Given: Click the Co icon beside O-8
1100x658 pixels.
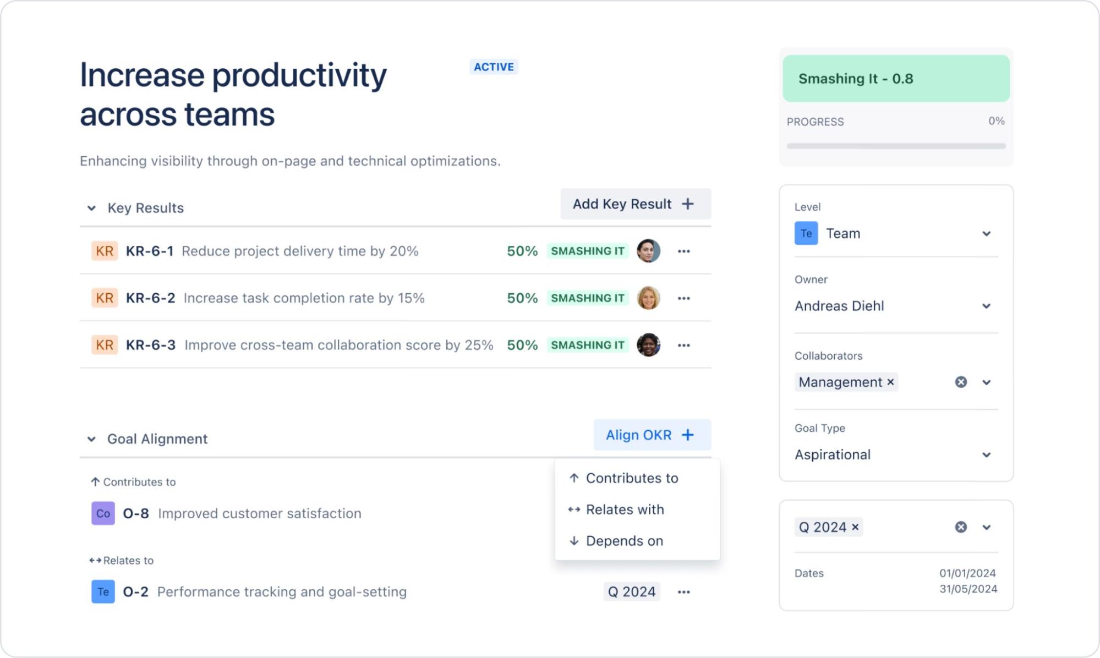Looking at the screenshot, I should pyautogui.click(x=102, y=513).
